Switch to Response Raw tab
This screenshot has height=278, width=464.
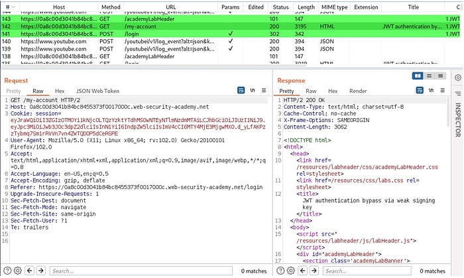[x=311, y=91]
